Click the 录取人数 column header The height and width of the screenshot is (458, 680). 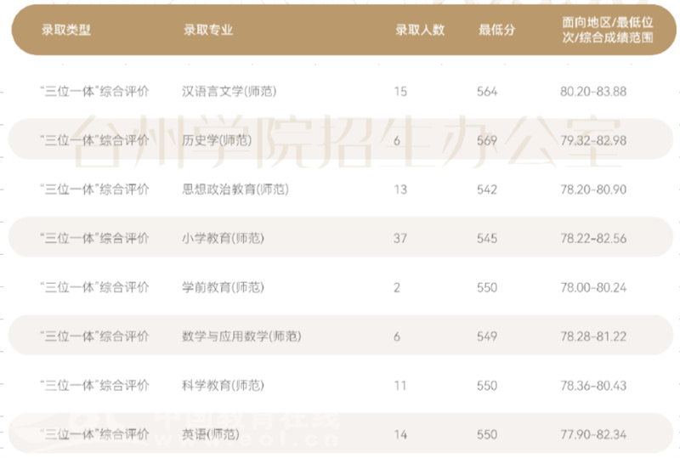pos(420,30)
